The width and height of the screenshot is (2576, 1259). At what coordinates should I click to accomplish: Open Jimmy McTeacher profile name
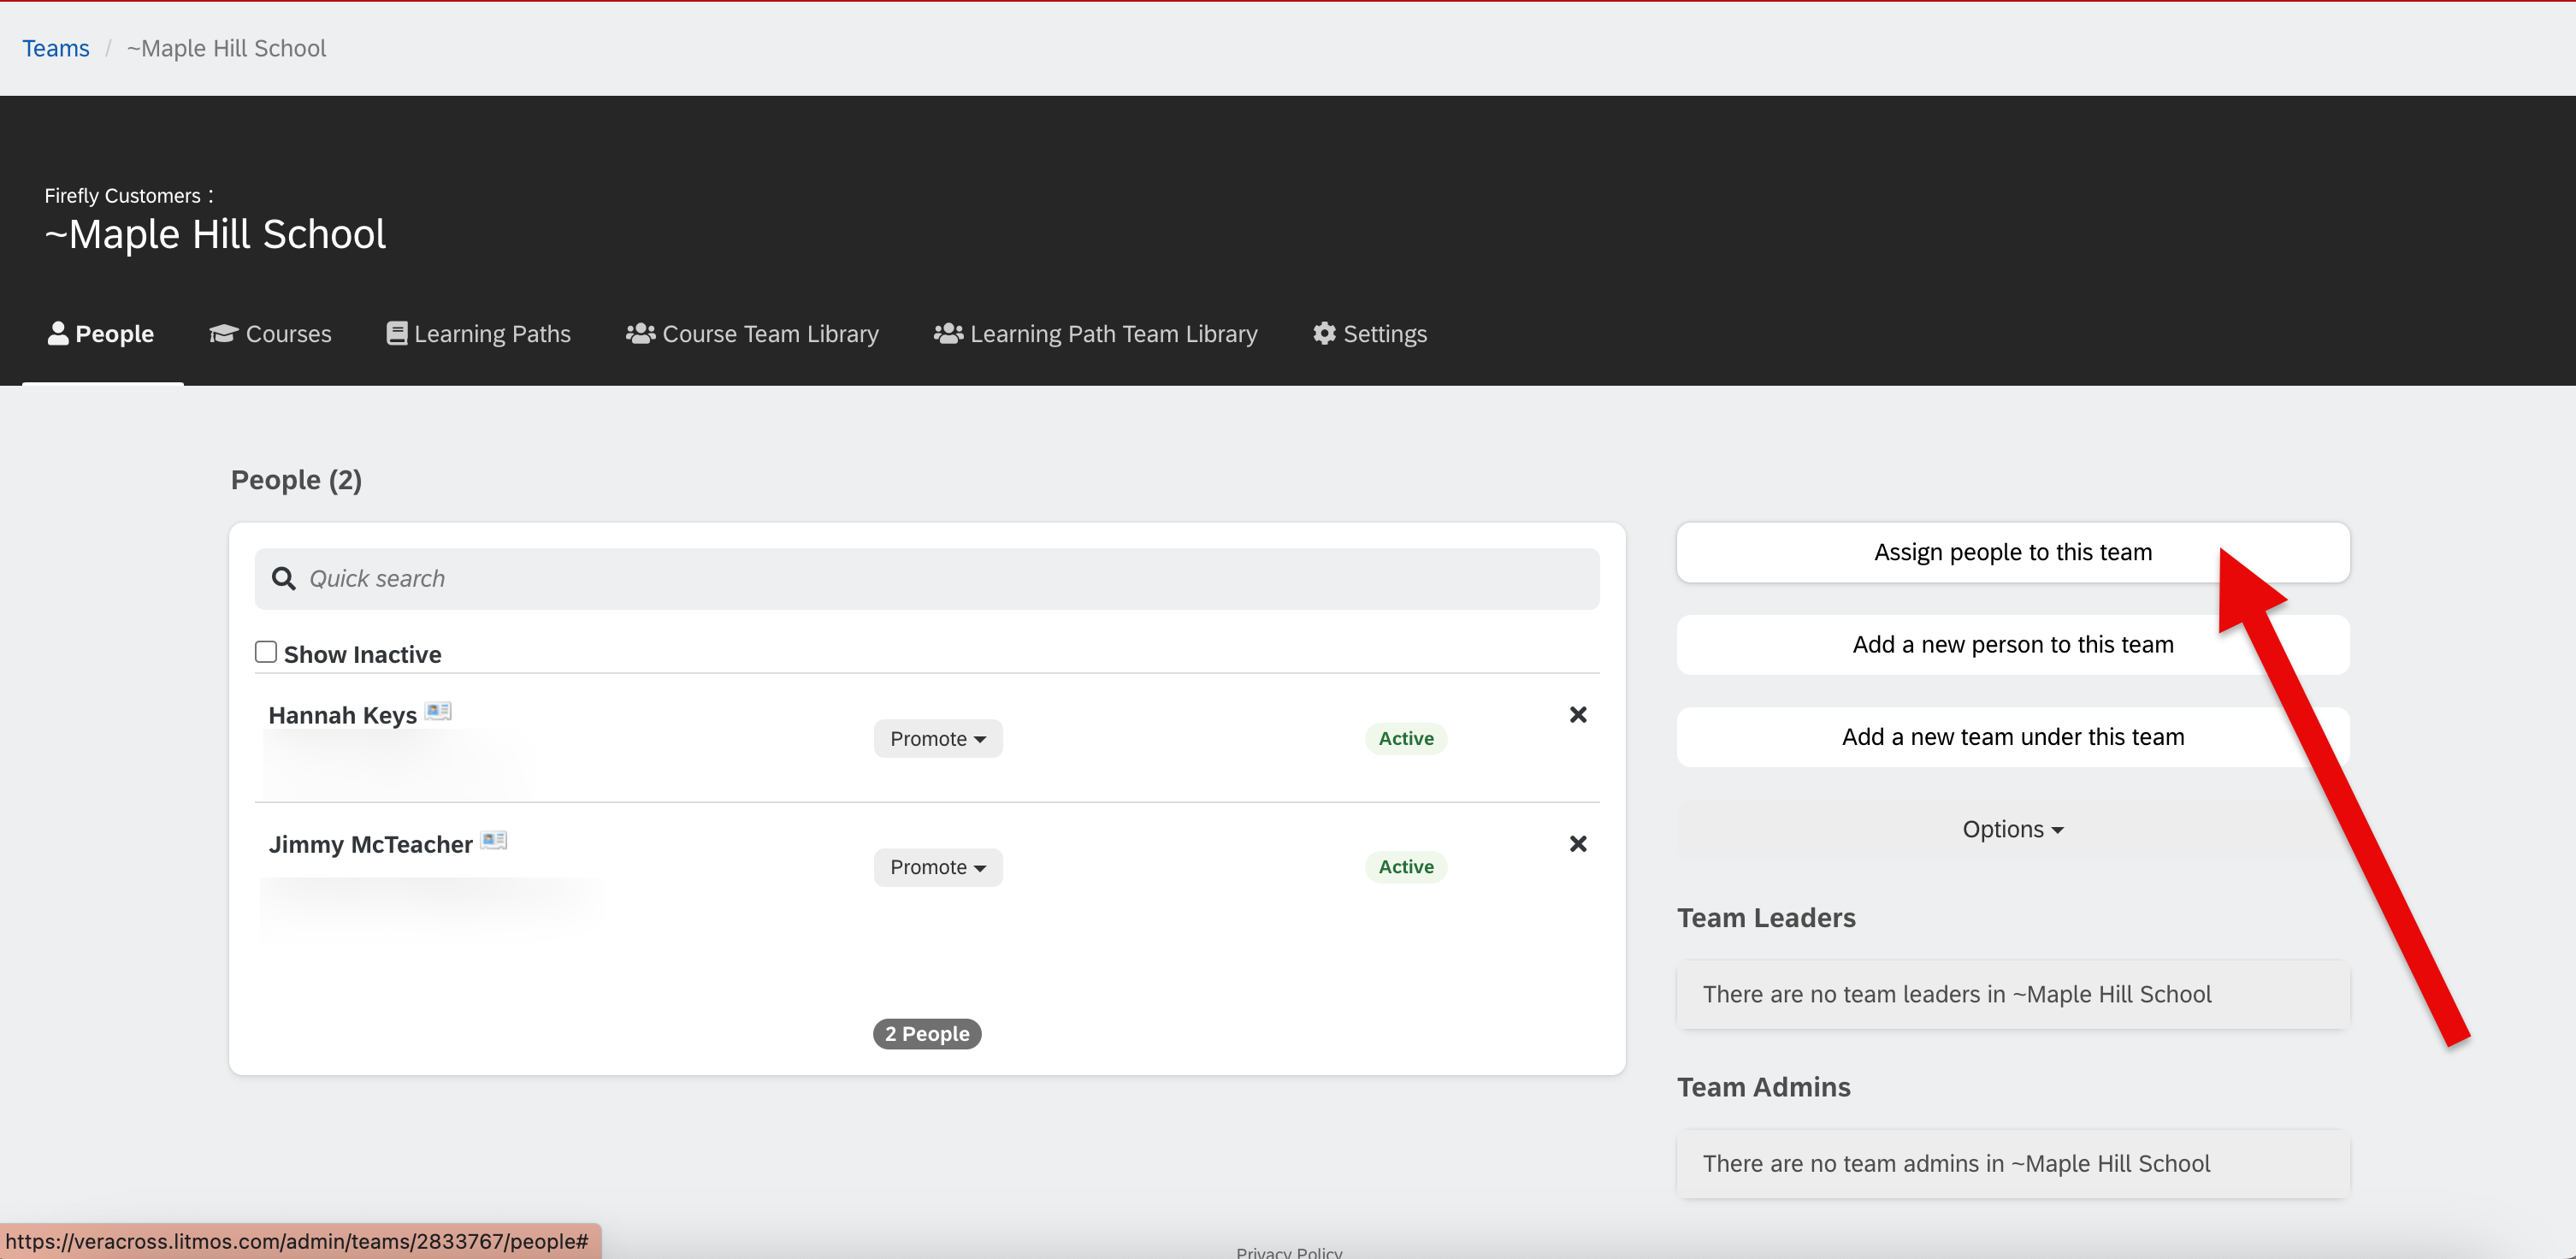pos(371,845)
